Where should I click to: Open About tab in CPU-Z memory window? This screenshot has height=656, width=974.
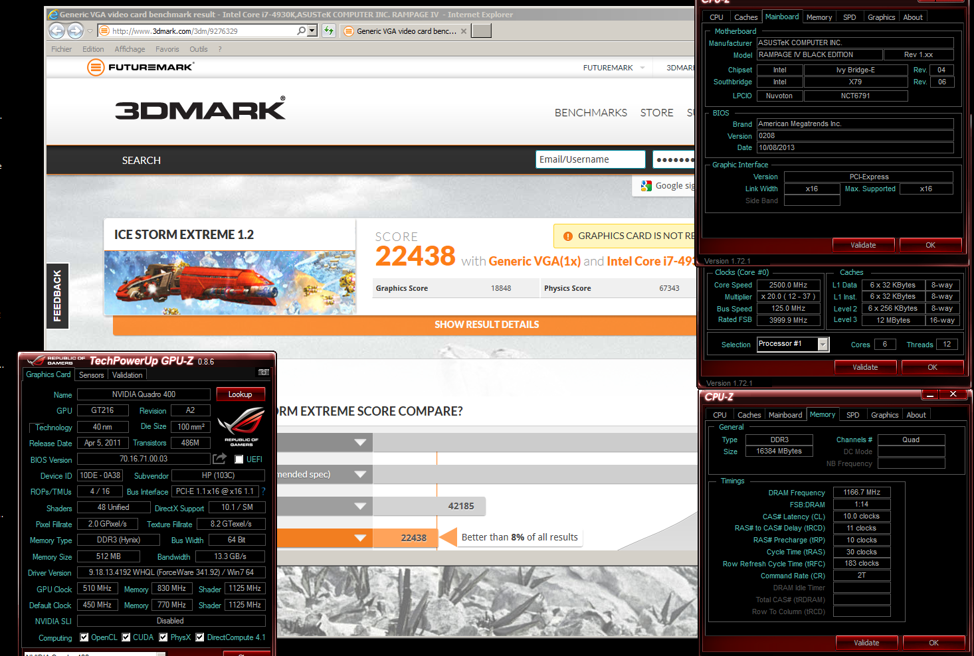tap(916, 415)
